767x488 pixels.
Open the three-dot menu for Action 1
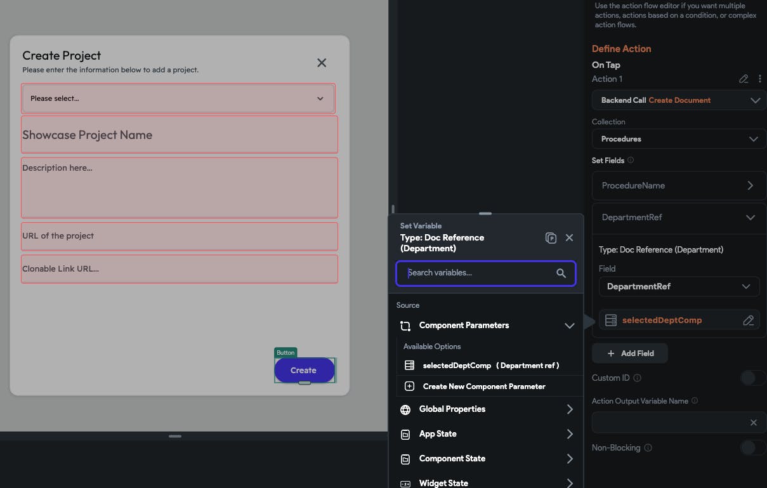click(x=759, y=79)
